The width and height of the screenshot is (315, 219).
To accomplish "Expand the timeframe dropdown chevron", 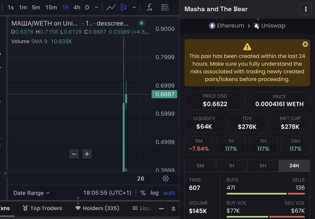I will [96, 7].
